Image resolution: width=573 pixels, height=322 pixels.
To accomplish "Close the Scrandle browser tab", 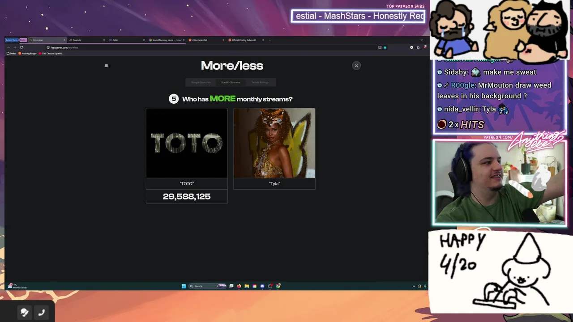I will pos(104,40).
